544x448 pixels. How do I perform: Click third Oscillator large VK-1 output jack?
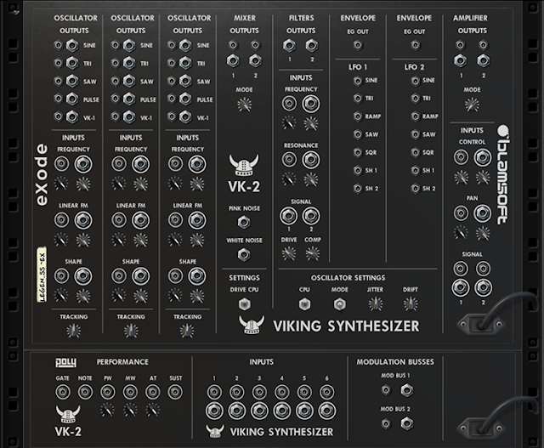pyautogui.click(x=185, y=117)
